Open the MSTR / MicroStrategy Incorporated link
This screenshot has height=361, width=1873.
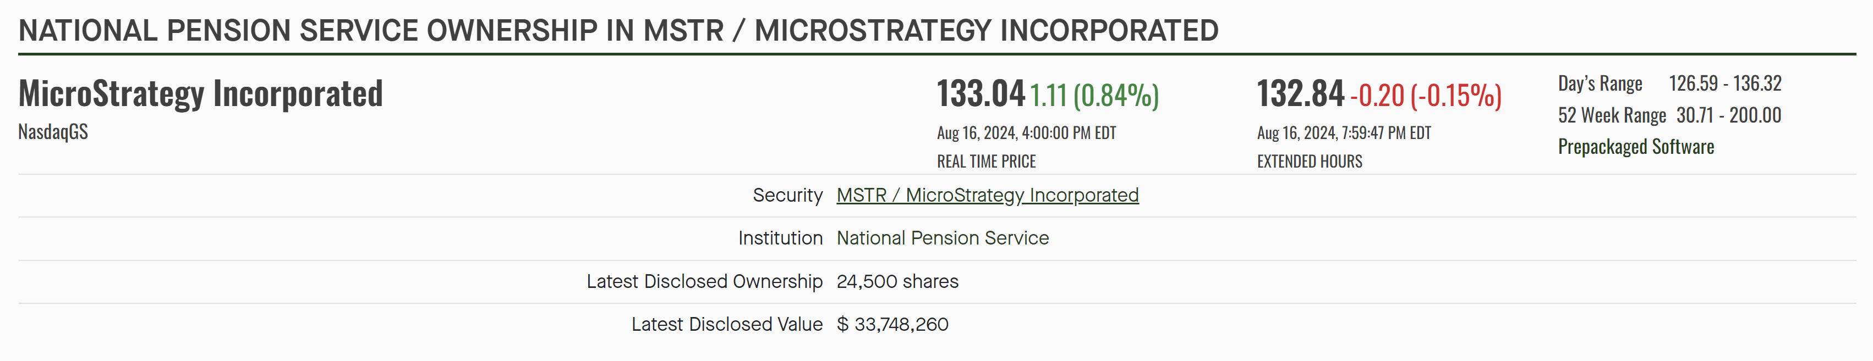(987, 196)
